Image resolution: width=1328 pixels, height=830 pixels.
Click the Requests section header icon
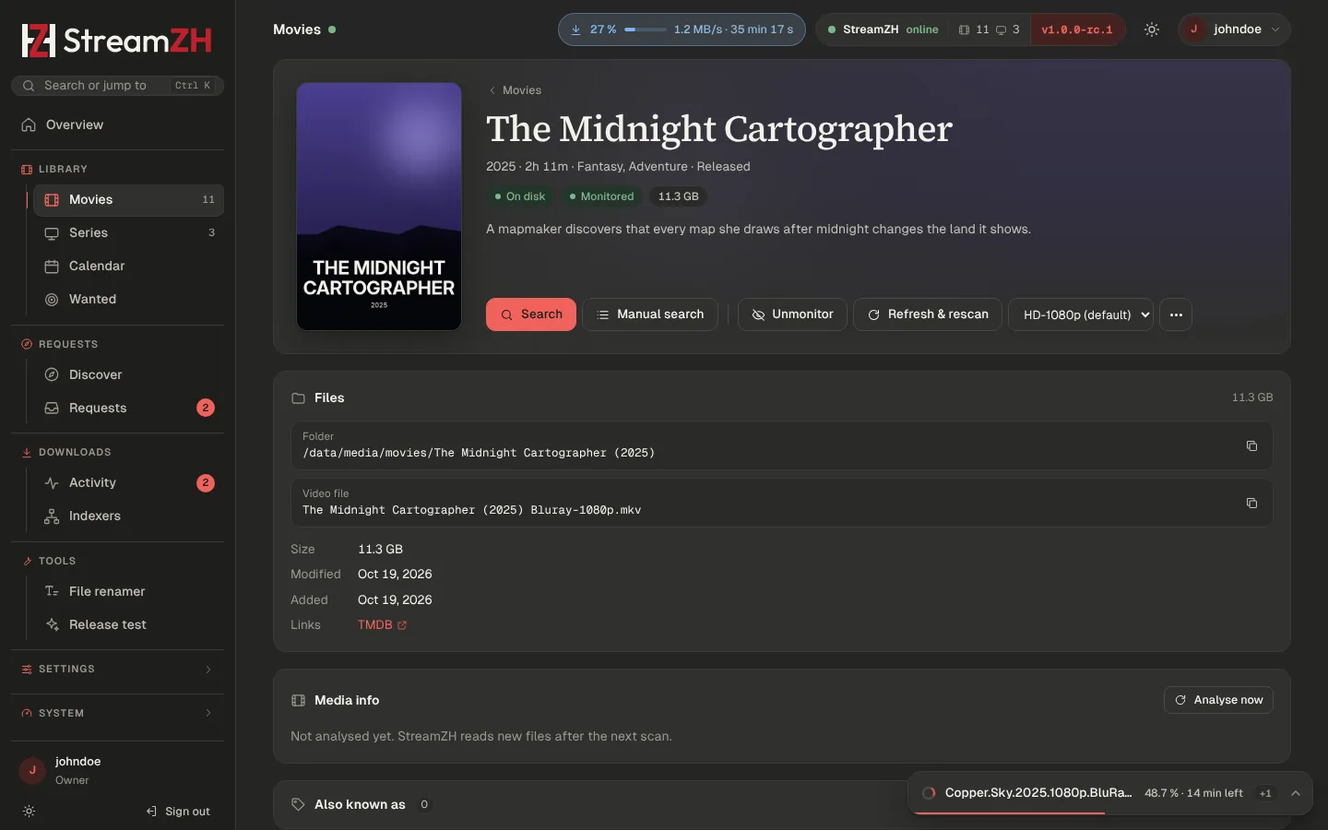tap(27, 344)
